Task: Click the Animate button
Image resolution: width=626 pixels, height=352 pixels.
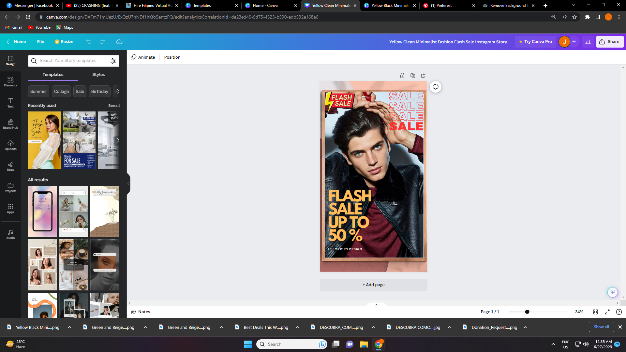Action: click(143, 57)
